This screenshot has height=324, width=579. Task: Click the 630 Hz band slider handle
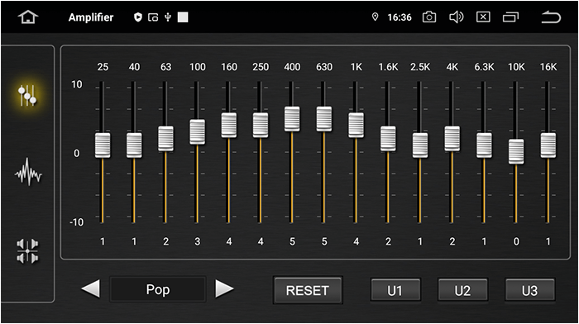(x=324, y=119)
